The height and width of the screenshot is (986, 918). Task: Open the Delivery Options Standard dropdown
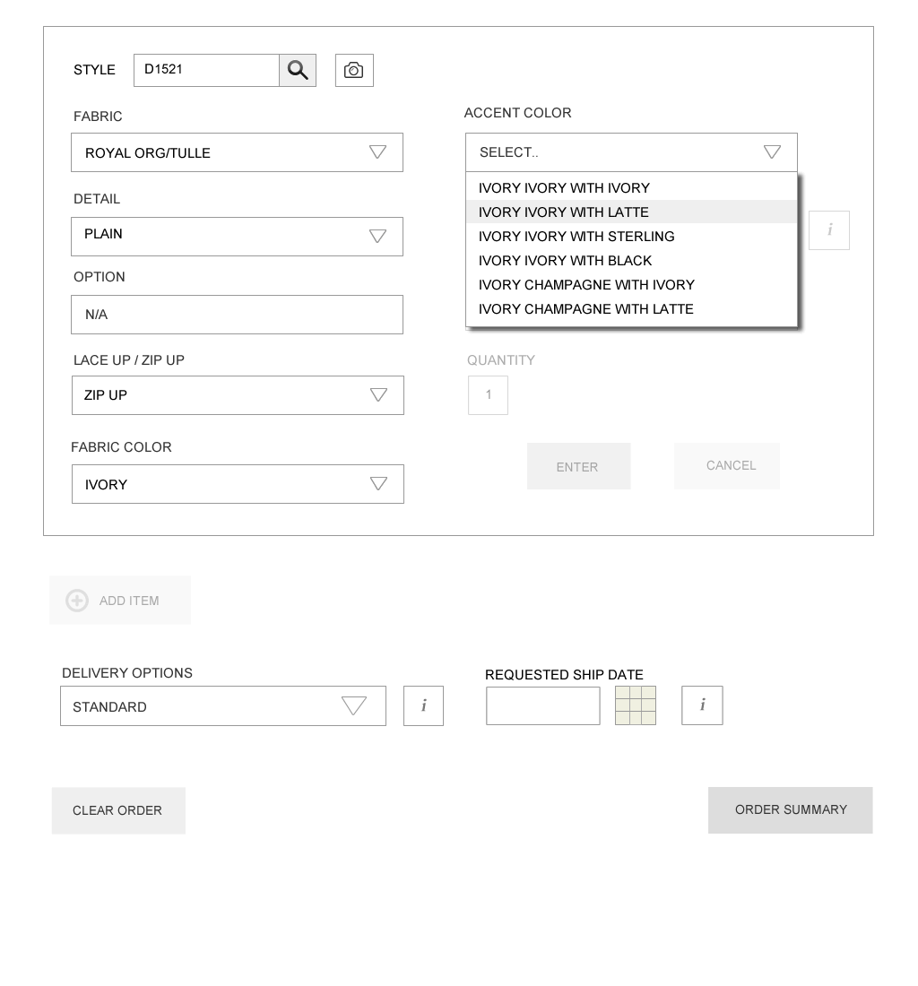click(x=222, y=706)
